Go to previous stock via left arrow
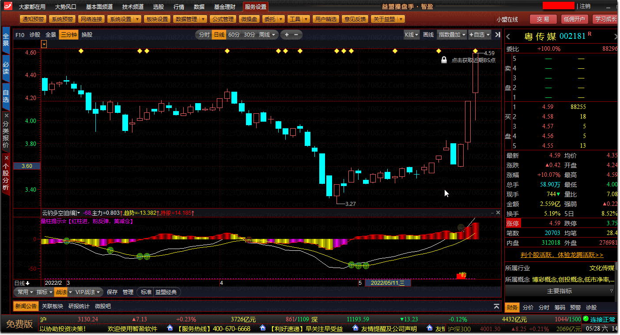The image size is (620, 335). point(508,37)
